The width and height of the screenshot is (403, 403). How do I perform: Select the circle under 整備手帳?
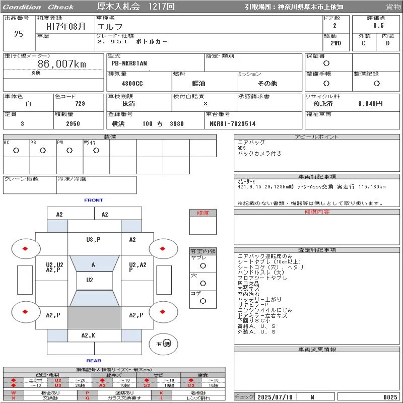(x=326, y=83)
